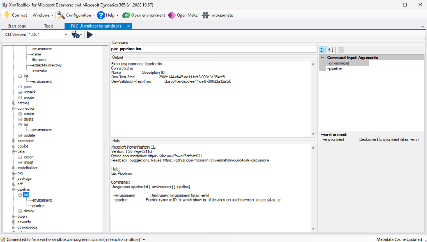Click the Dev-Test-Prod output row
The image size is (427, 242).
168,77
